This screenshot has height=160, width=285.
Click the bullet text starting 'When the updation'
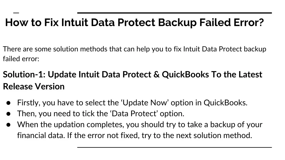(x=140, y=124)
